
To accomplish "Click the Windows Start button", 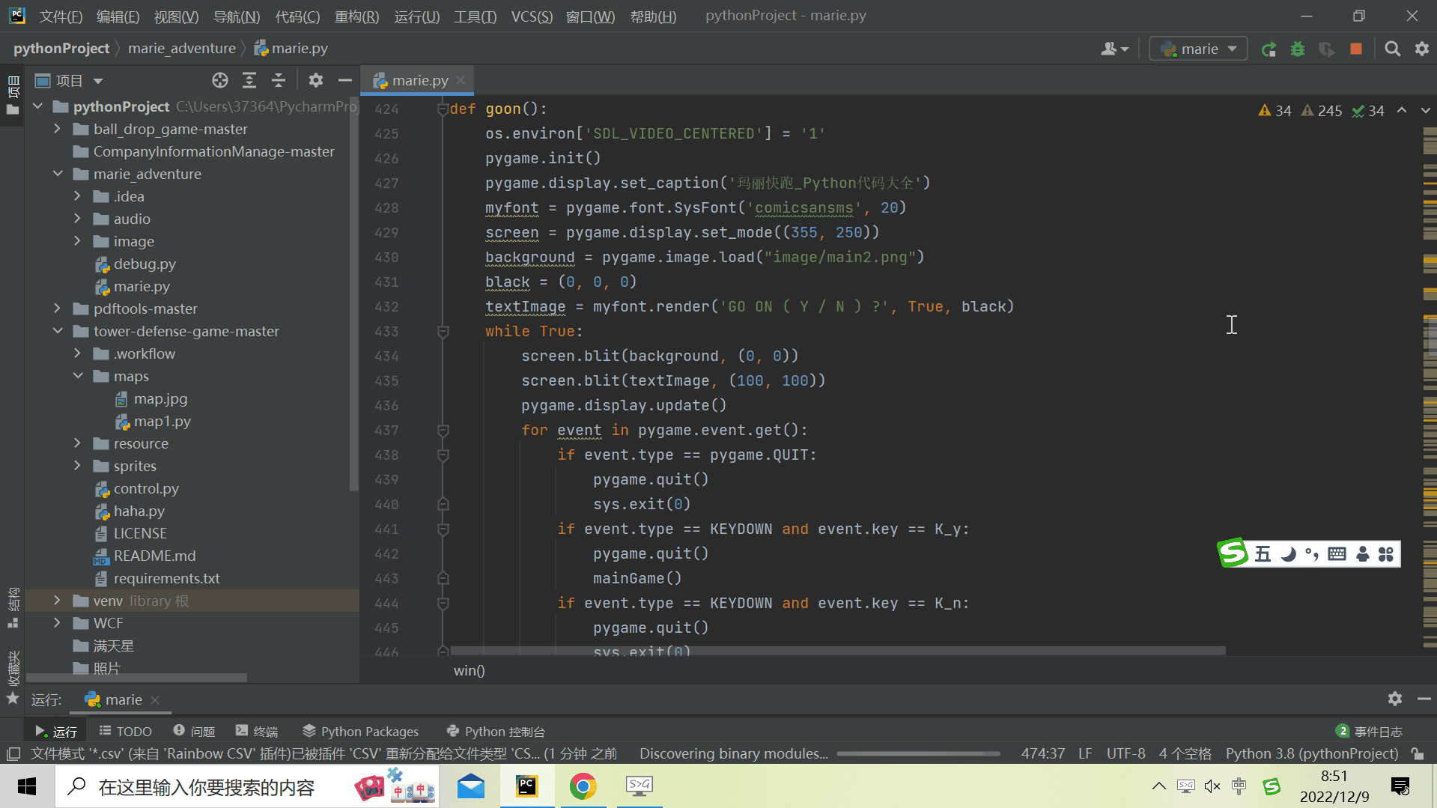I will click(27, 786).
